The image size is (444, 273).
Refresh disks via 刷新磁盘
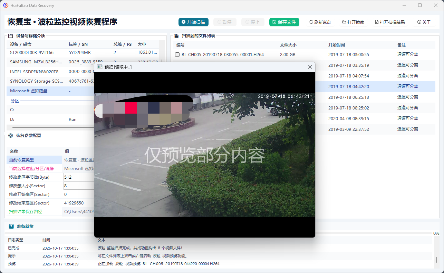320,22
